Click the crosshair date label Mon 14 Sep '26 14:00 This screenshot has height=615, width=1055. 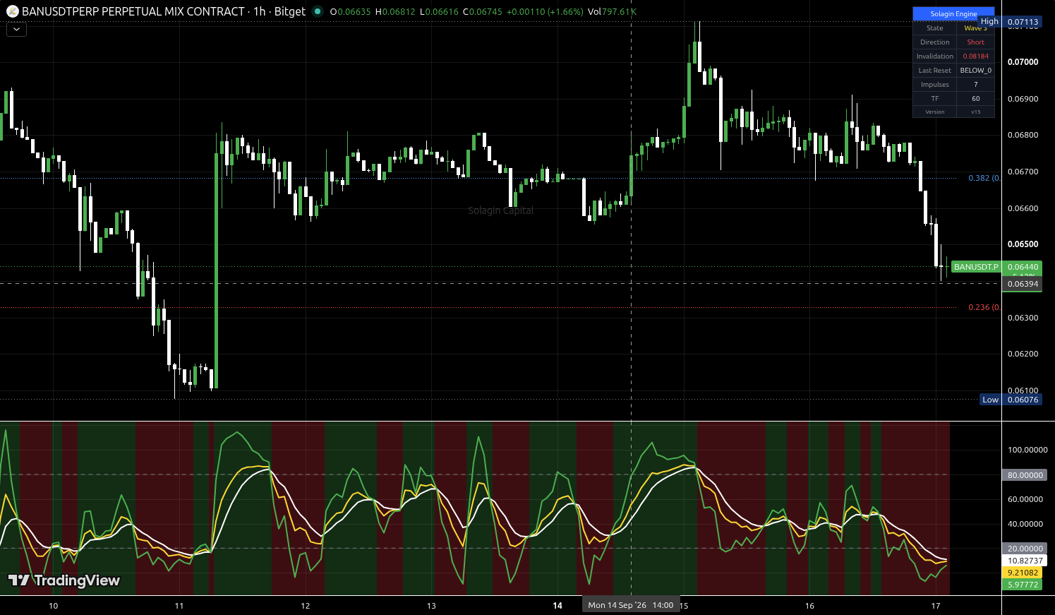coord(630,605)
